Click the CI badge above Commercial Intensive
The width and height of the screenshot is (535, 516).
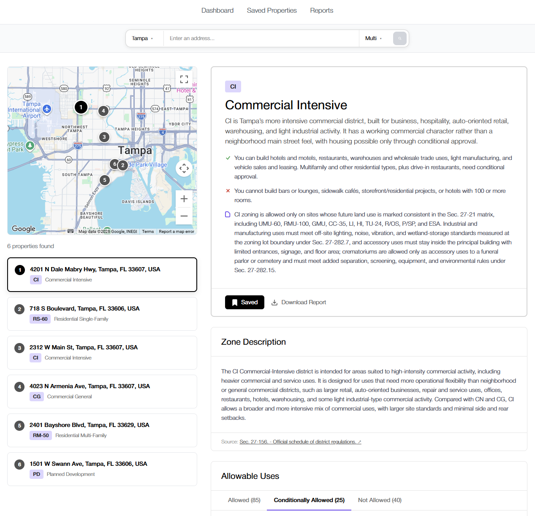[x=233, y=86]
